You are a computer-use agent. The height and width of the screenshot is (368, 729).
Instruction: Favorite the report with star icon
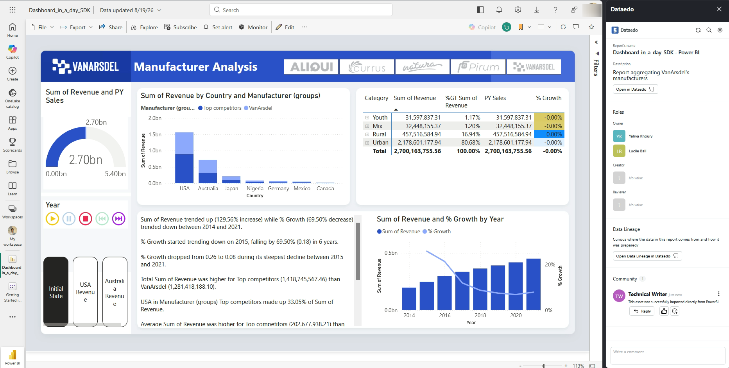[591, 27]
